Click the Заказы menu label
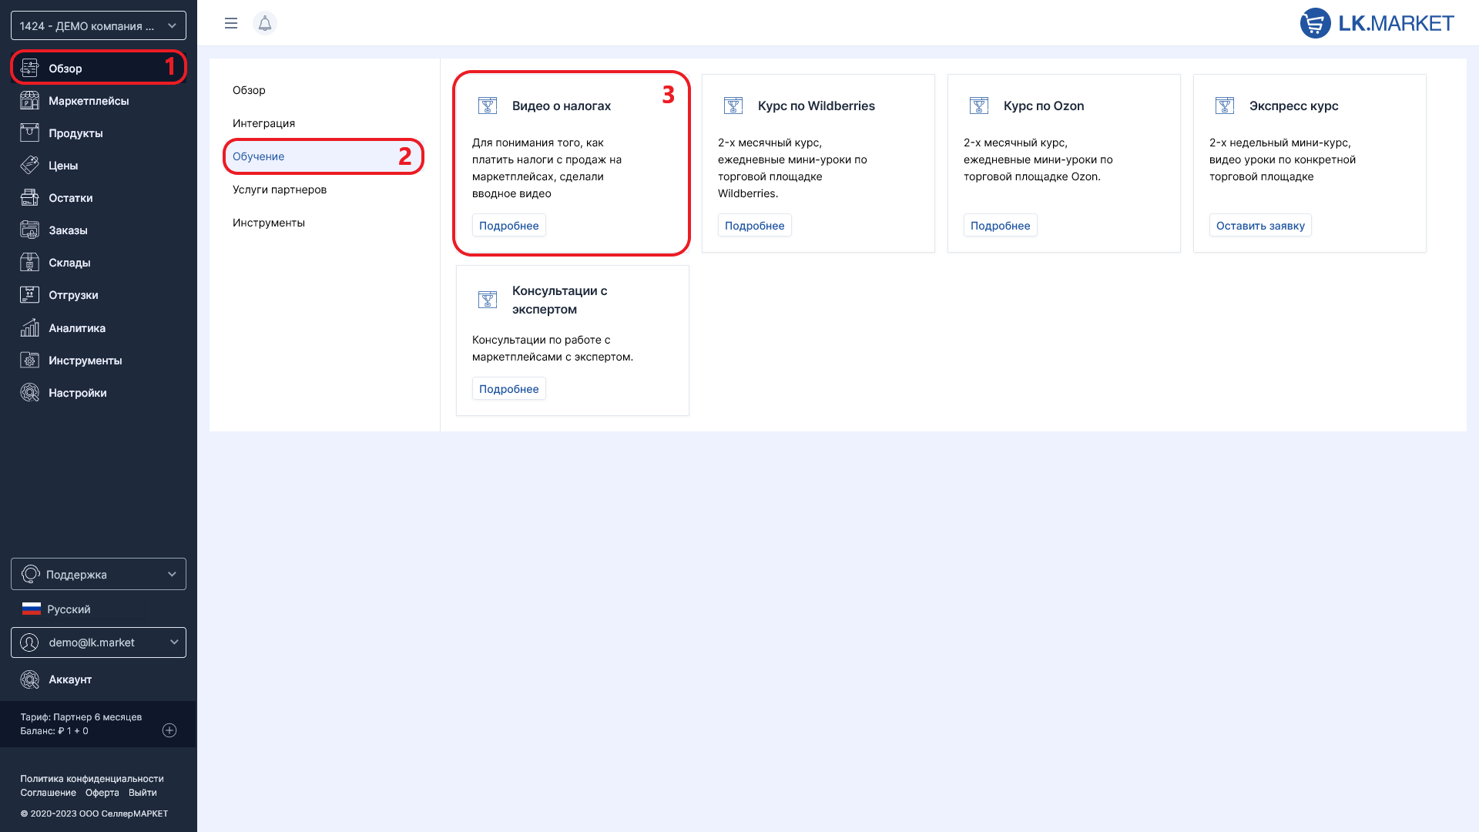 [x=68, y=230]
